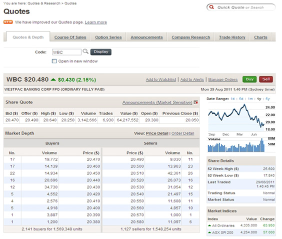The width and height of the screenshot is (282, 239).
Task: Enable Open in new window checkbox
Action: pos(54,61)
